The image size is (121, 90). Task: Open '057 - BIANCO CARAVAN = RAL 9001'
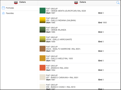click(62, 77)
